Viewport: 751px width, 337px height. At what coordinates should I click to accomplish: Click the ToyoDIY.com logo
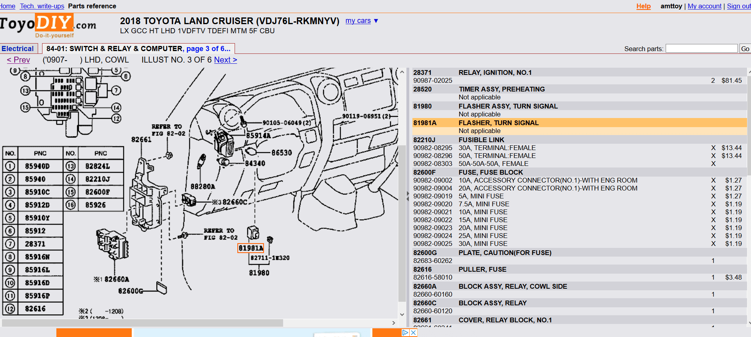tap(48, 25)
